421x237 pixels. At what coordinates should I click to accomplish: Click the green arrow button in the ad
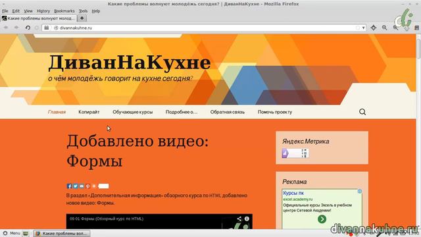pos(322,219)
